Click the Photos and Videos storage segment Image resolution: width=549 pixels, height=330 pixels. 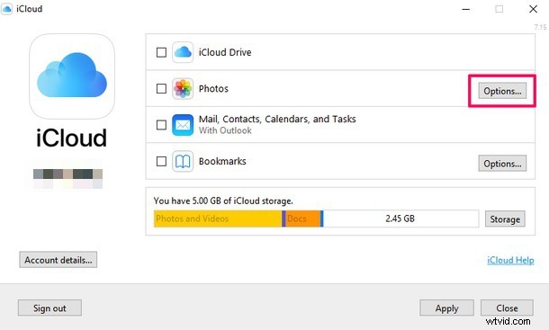coord(218,219)
